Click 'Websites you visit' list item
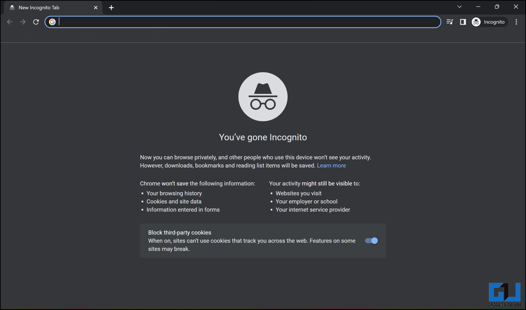526x310 pixels. [298, 193]
